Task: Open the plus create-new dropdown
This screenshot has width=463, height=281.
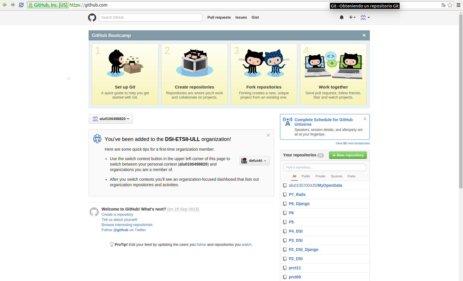Action: click(352, 17)
